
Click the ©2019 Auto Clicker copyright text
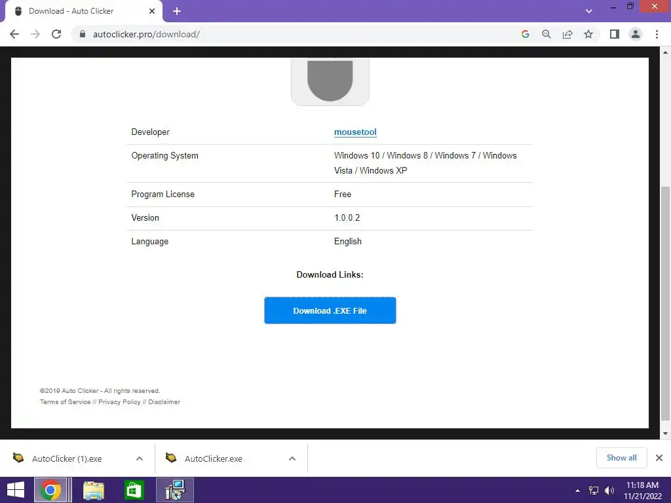click(x=100, y=391)
